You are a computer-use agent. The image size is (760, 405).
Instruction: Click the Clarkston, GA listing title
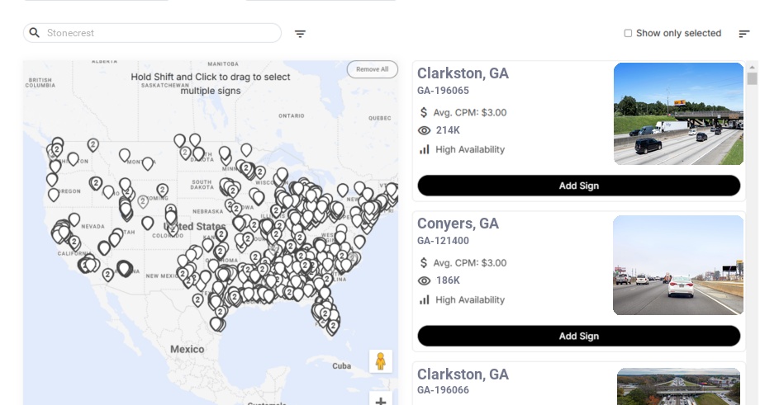[x=463, y=73]
